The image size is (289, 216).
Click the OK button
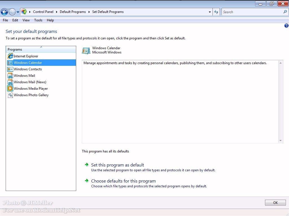pos(275,202)
